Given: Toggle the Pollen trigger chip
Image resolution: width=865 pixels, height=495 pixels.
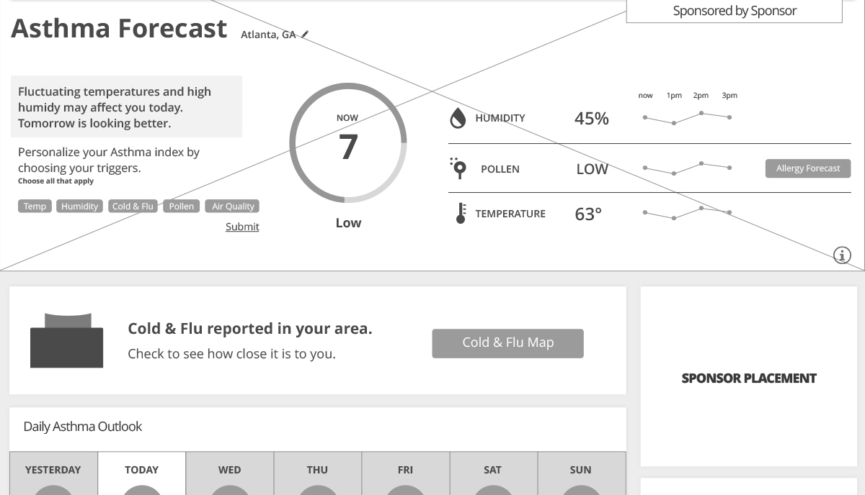Looking at the screenshot, I should pos(181,206).
